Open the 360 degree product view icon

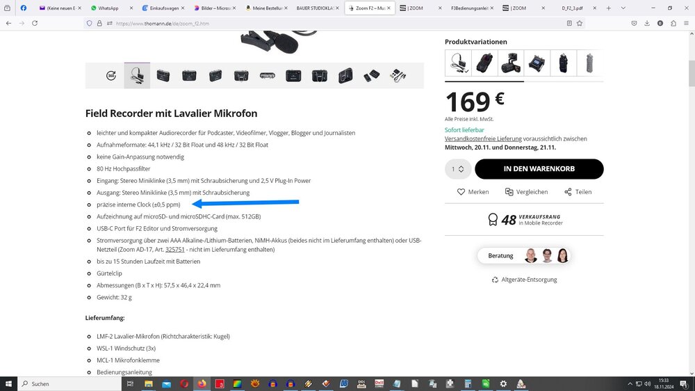click(111, 75)
